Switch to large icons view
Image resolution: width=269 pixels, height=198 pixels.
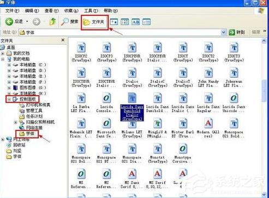(x=114, y=22)
